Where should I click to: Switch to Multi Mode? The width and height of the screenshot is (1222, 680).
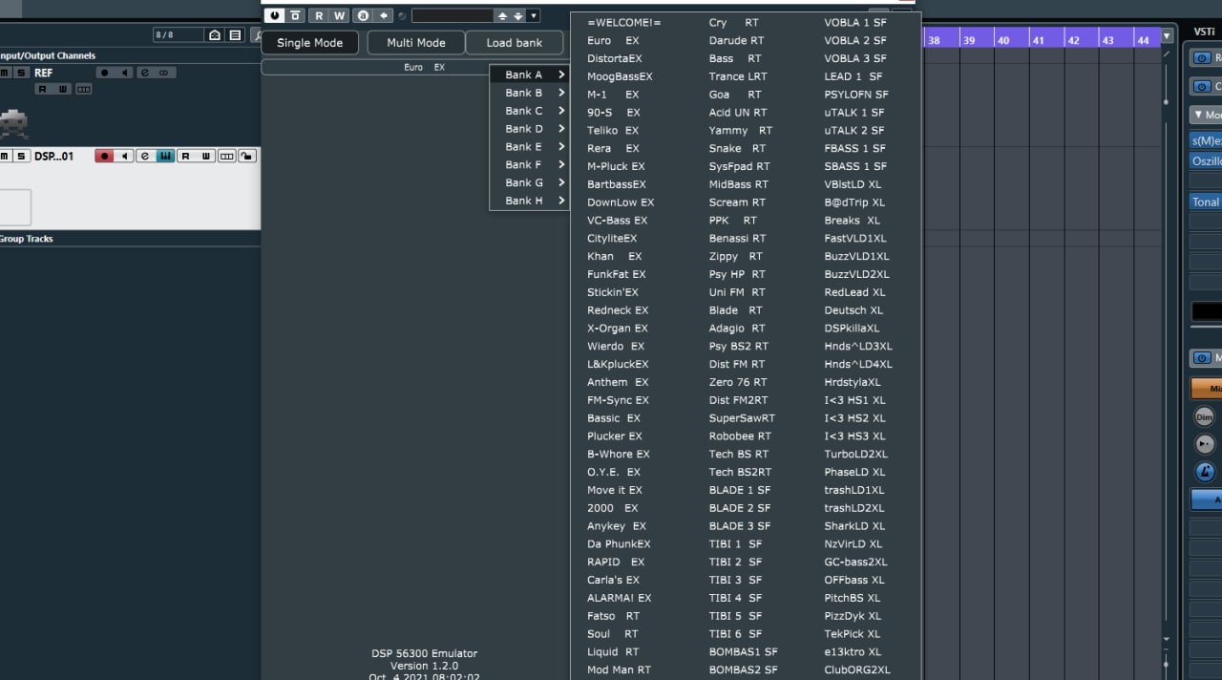[415, 43]
